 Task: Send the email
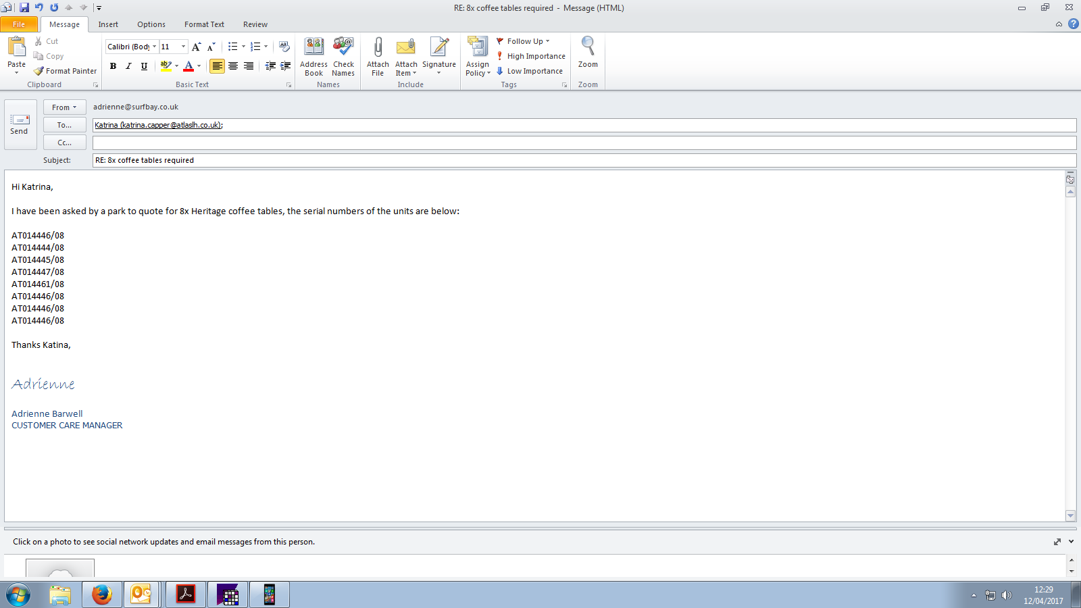coord(19,124)
